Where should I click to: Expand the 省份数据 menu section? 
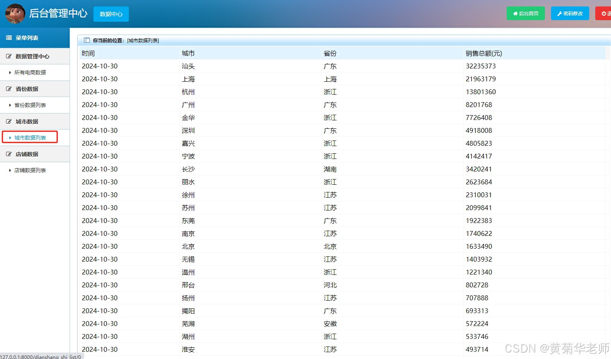point(35,89)
